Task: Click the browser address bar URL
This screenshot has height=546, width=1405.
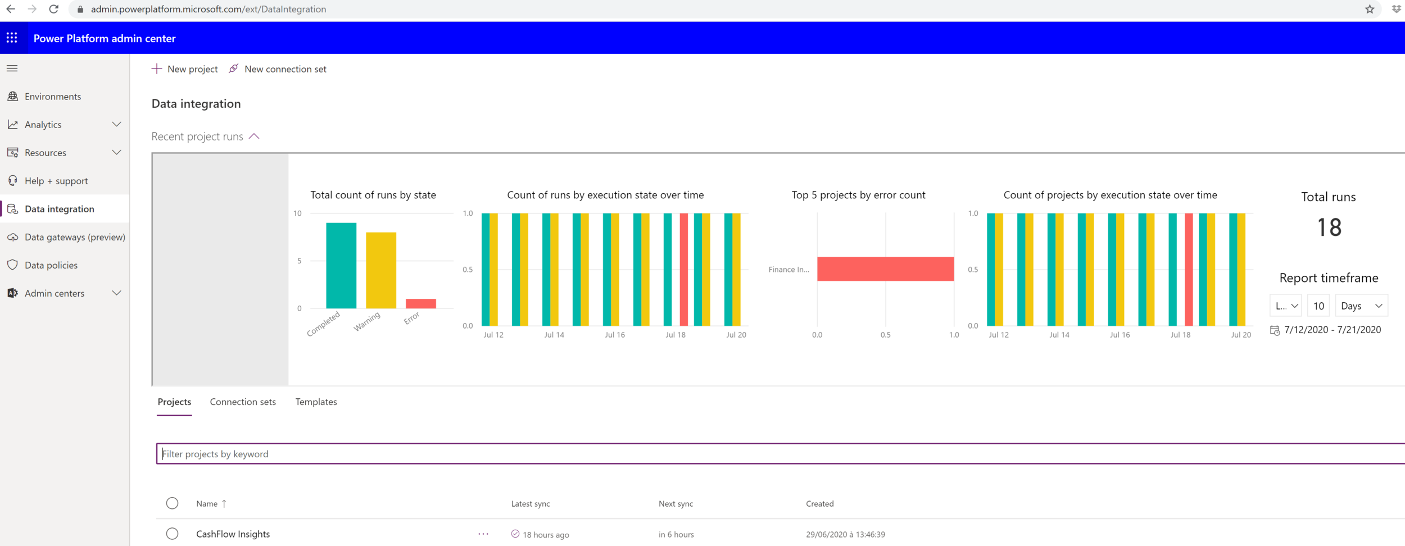Action: [209, 9]
